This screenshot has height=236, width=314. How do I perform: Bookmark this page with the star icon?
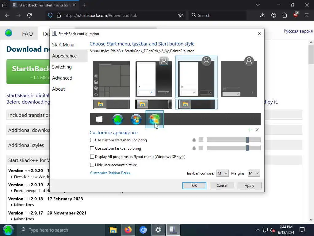click(x=180, y=15)
